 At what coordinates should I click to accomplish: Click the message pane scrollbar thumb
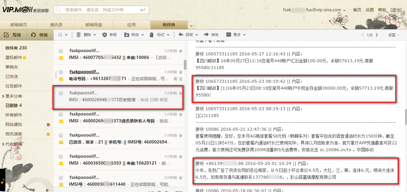click(x=406, y=117)
